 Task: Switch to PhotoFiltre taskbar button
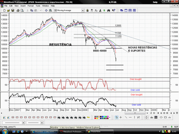click(x=99, y=131)
